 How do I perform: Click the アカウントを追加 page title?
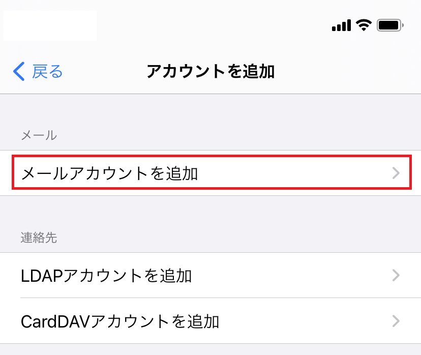coord(211,72)
